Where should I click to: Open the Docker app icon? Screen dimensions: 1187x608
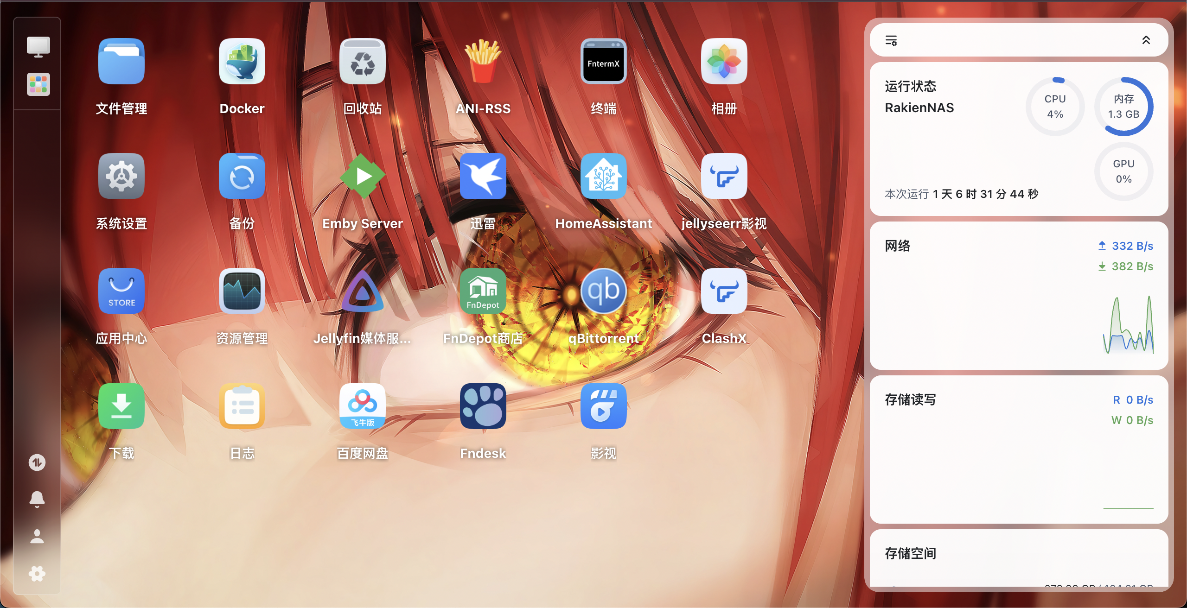coord(242,62)
